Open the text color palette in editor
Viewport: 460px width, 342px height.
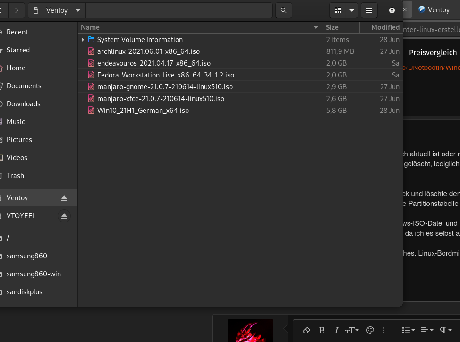pos(370,331)
